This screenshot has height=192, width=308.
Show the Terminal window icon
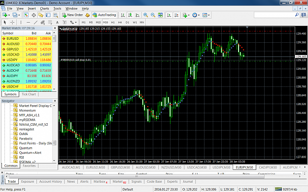click(x=48, y=15)
